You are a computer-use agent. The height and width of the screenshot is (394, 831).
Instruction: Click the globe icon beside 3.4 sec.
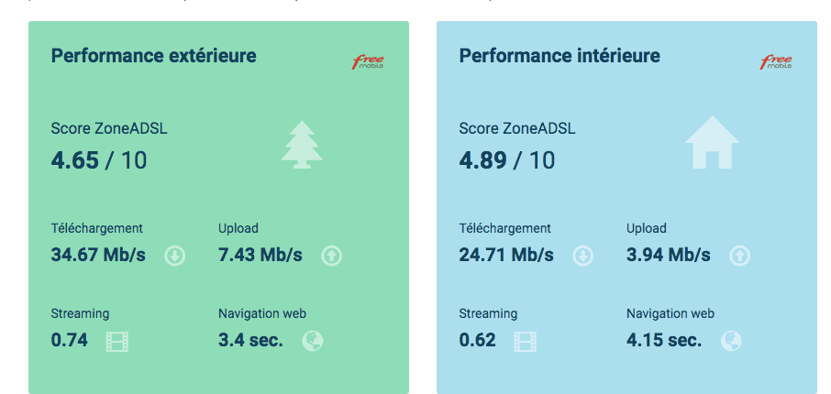[313, 342]
